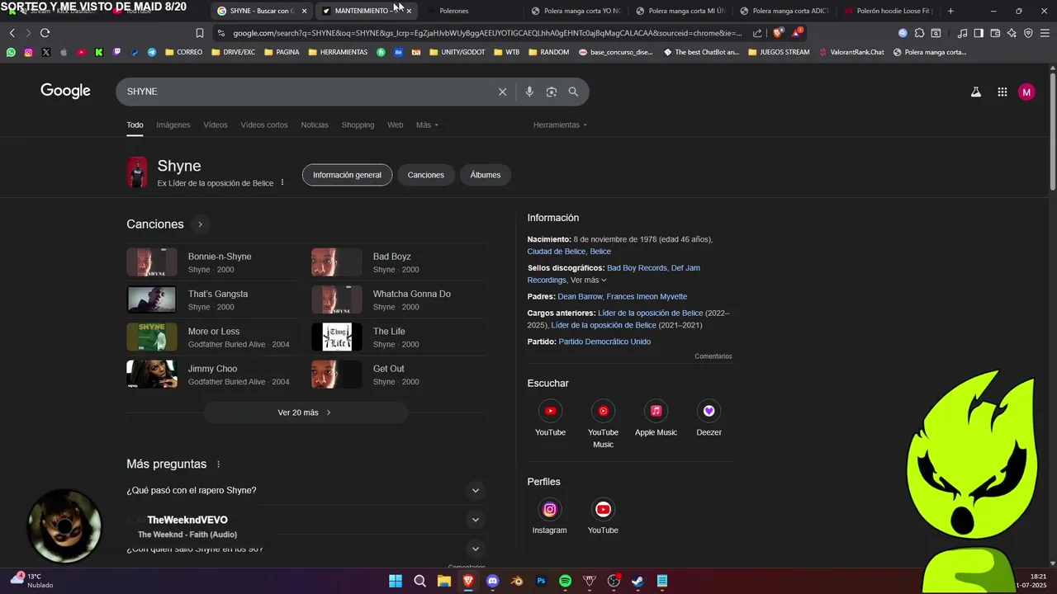Listen on YouTube Music
The image size is (1057, 594).
(603, 411)
